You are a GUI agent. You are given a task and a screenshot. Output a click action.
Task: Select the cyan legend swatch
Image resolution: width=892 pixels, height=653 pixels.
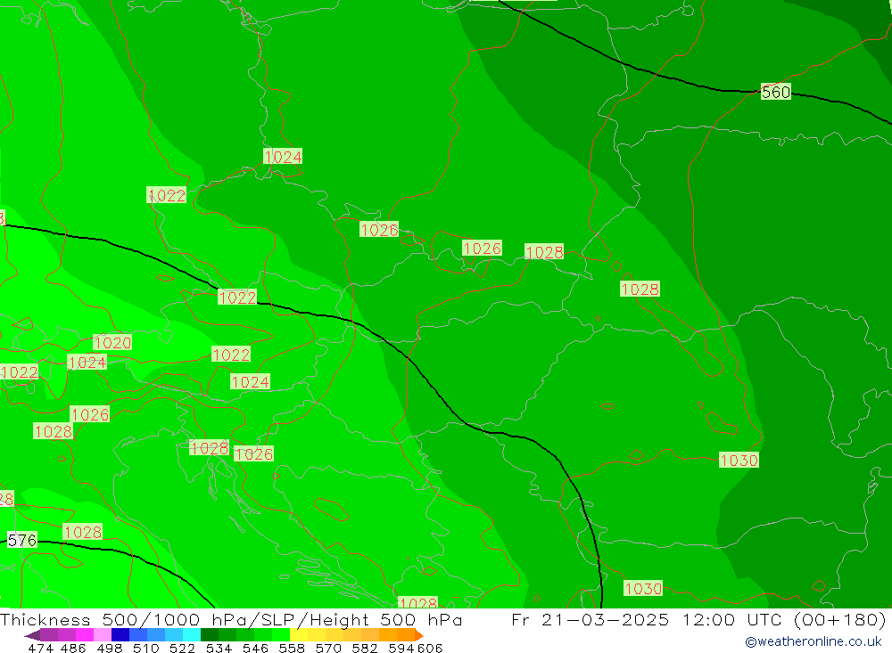[192, 635]
